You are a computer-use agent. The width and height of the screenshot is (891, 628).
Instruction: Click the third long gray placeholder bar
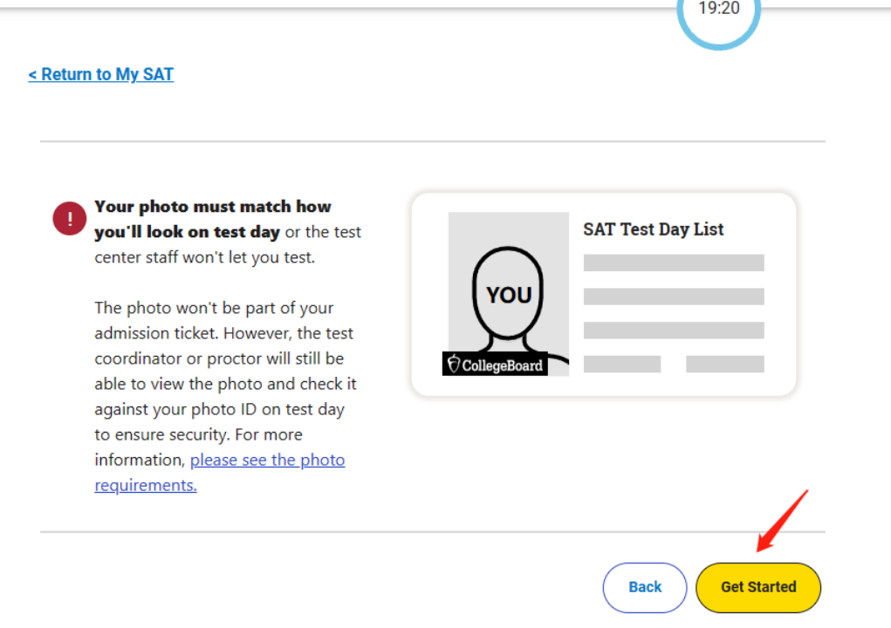673,331
